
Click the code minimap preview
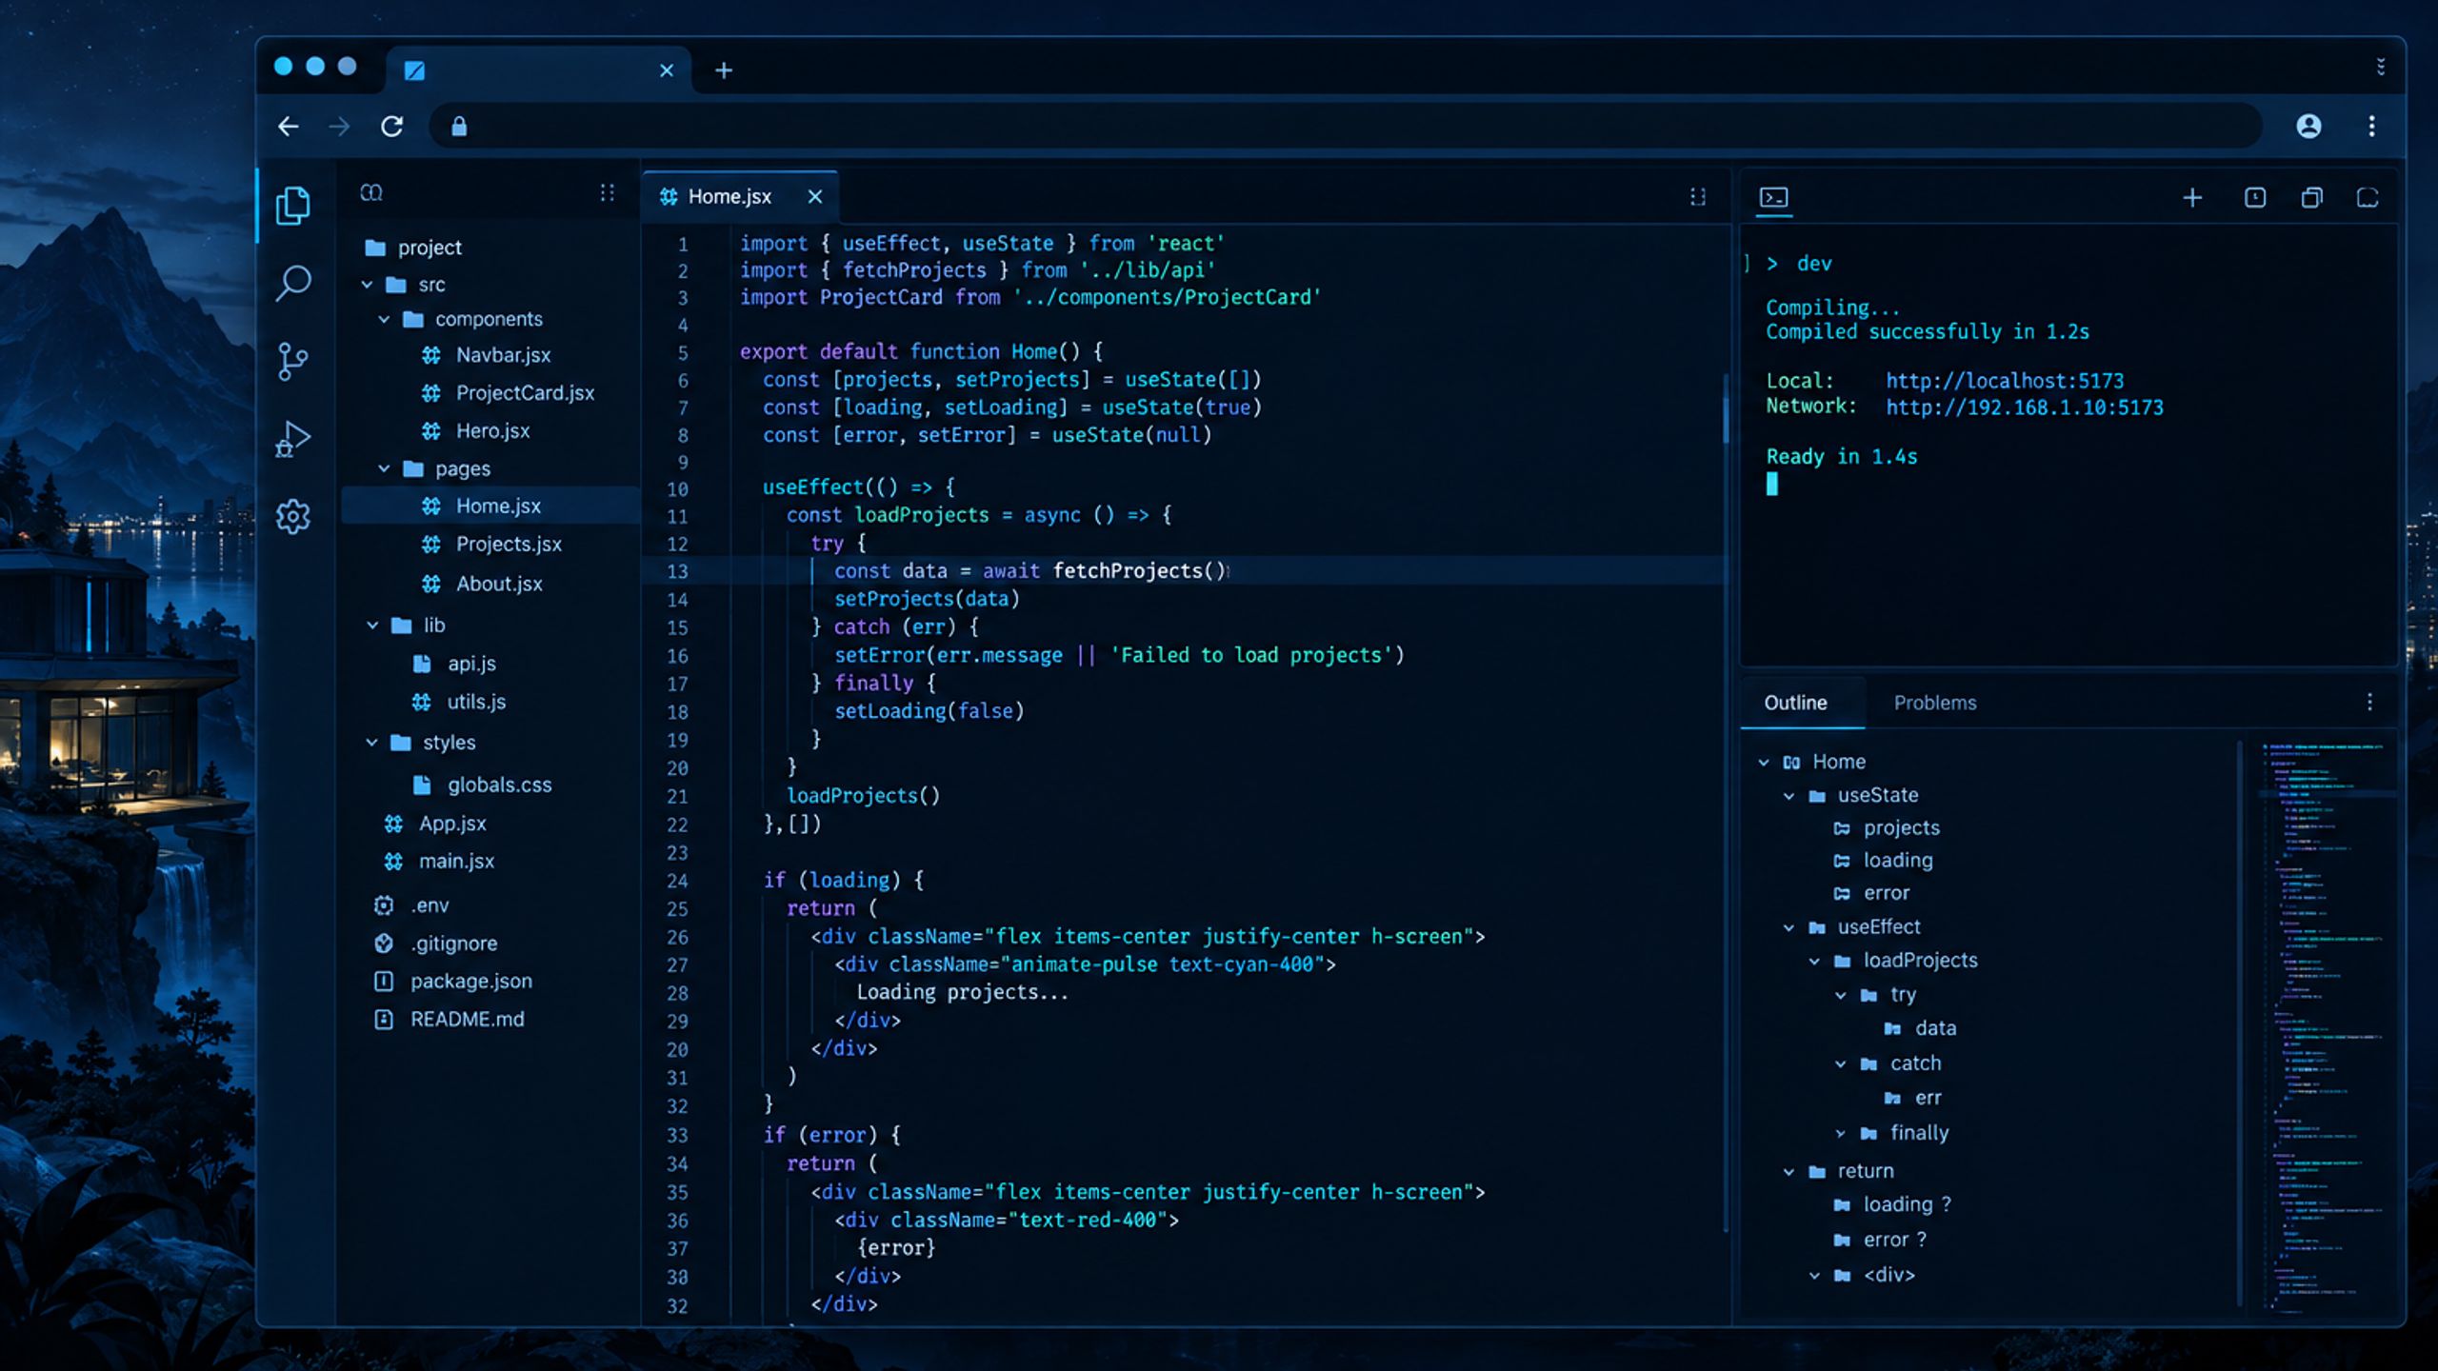tap(2324, 1028)
